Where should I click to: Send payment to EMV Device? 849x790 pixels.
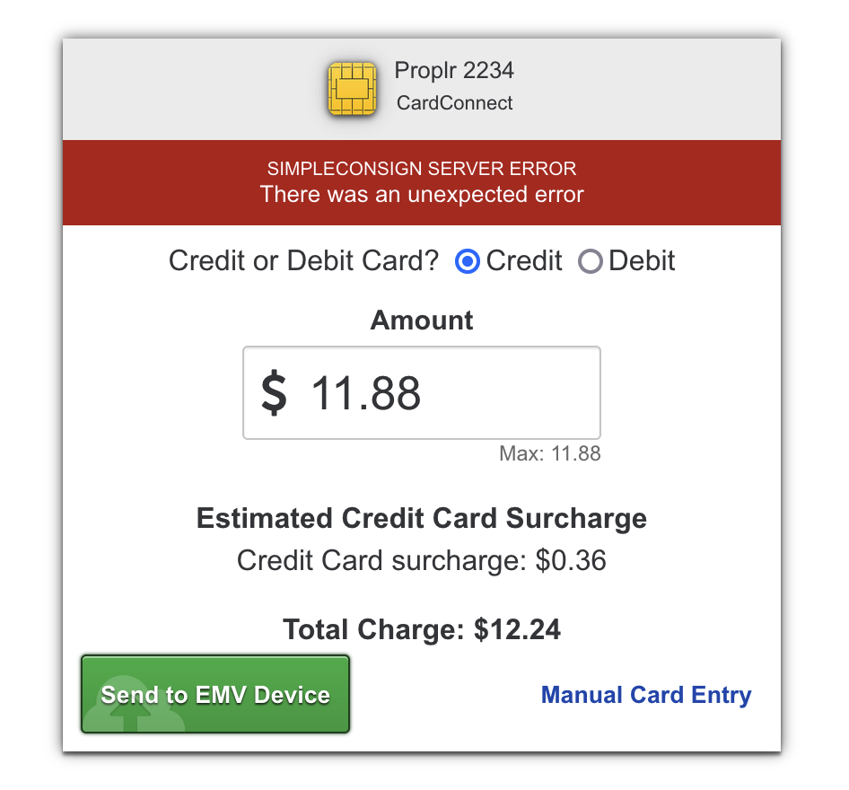pos(215,694)
